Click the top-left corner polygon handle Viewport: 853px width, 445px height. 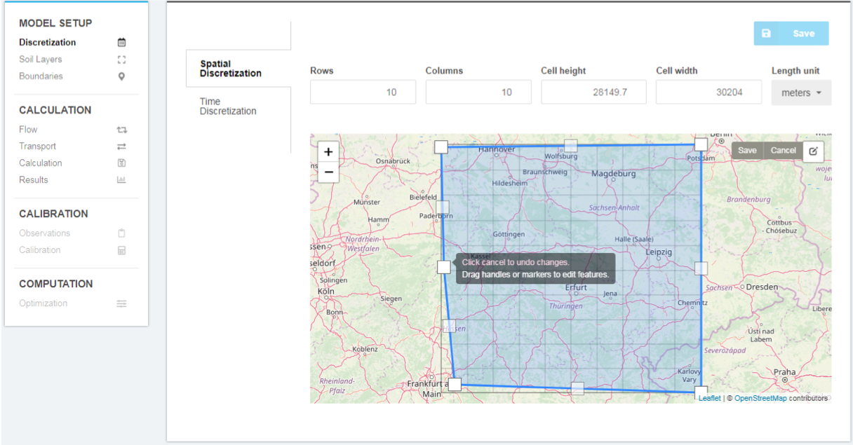[441, 146]
